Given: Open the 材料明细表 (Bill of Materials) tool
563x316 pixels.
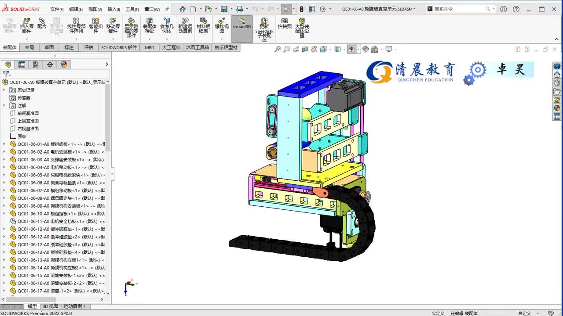Looking at the screenshot, I should point(203,26).
